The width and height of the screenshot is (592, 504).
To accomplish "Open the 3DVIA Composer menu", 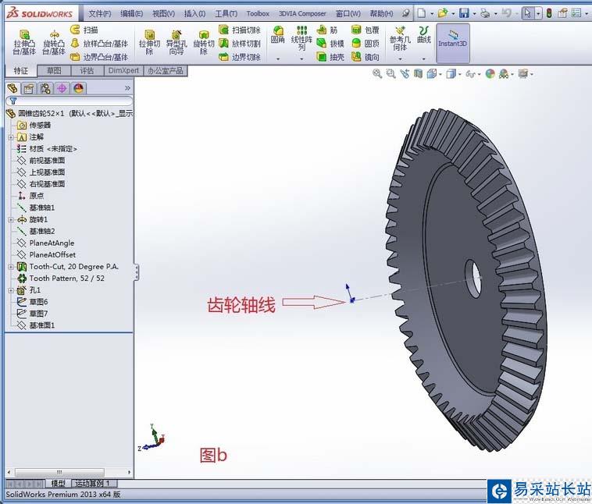I will click(x=302, y=13).
